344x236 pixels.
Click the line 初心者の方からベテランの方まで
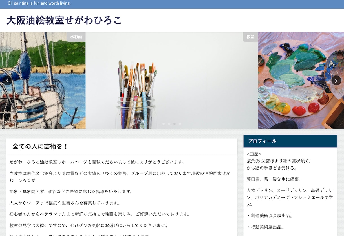(99, 214)
